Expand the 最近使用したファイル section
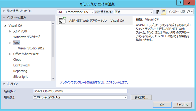Viewport: 196px width, 111px height. 4,11
